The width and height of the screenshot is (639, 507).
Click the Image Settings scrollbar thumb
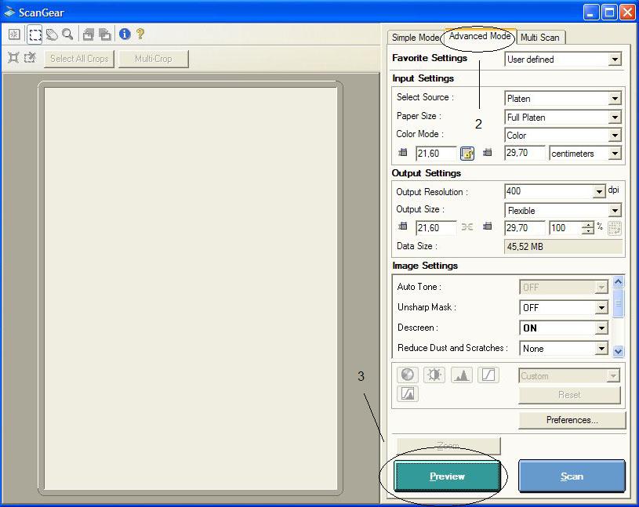(618, 303)
